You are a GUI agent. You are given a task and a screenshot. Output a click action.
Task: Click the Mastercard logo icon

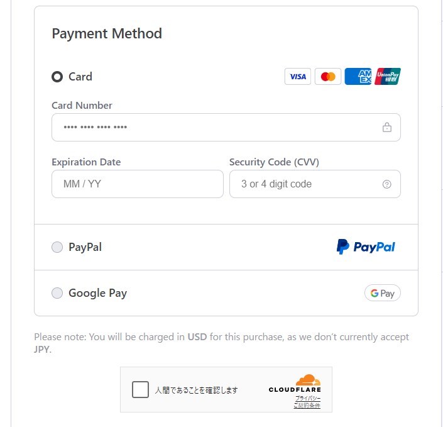(327, 77)
